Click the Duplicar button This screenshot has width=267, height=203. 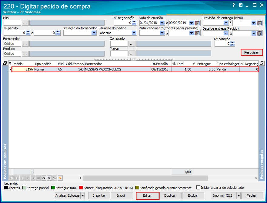170,195
